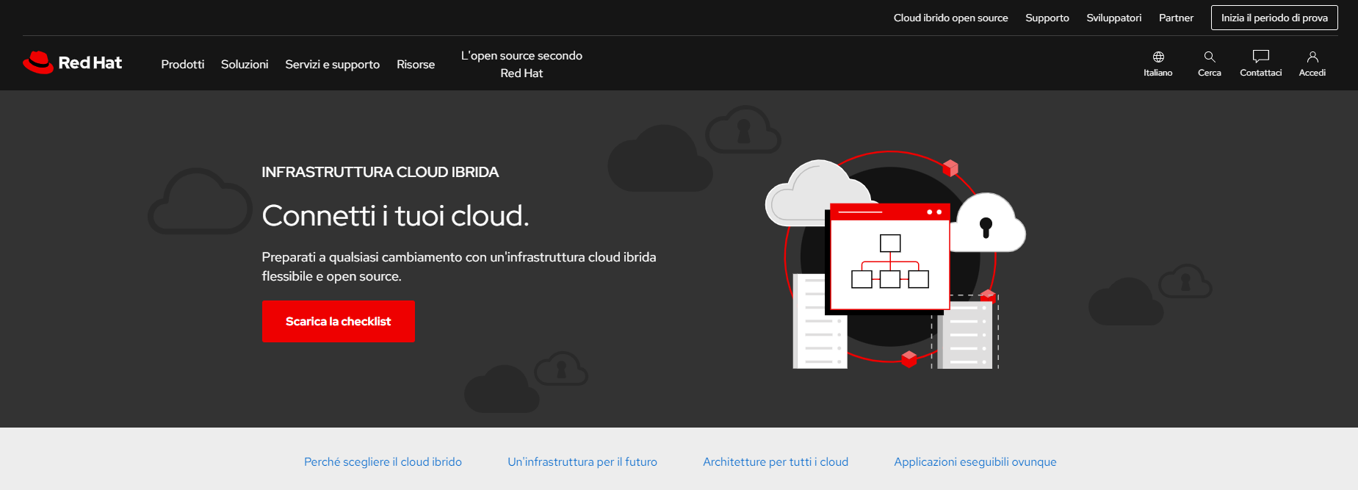
Task: Open the Risorse menu
Action: [x=416, y=65]
